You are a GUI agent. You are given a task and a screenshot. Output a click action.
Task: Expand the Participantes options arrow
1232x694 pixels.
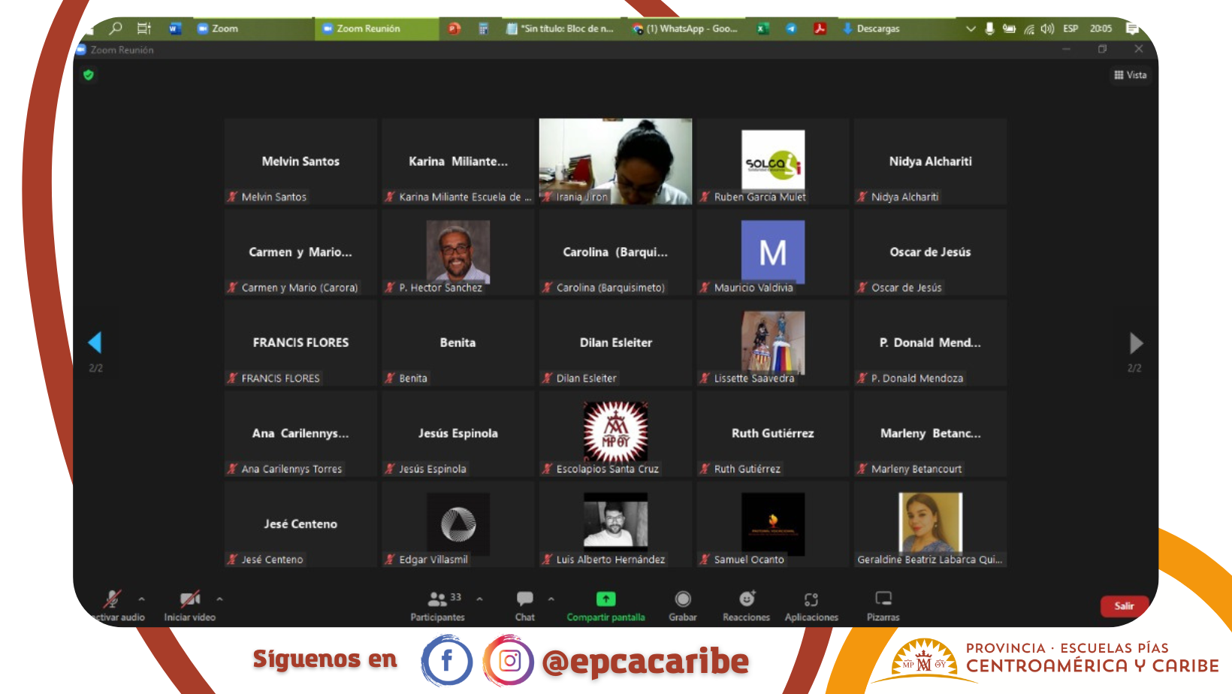pyautogui.click(x=479, y=599)
